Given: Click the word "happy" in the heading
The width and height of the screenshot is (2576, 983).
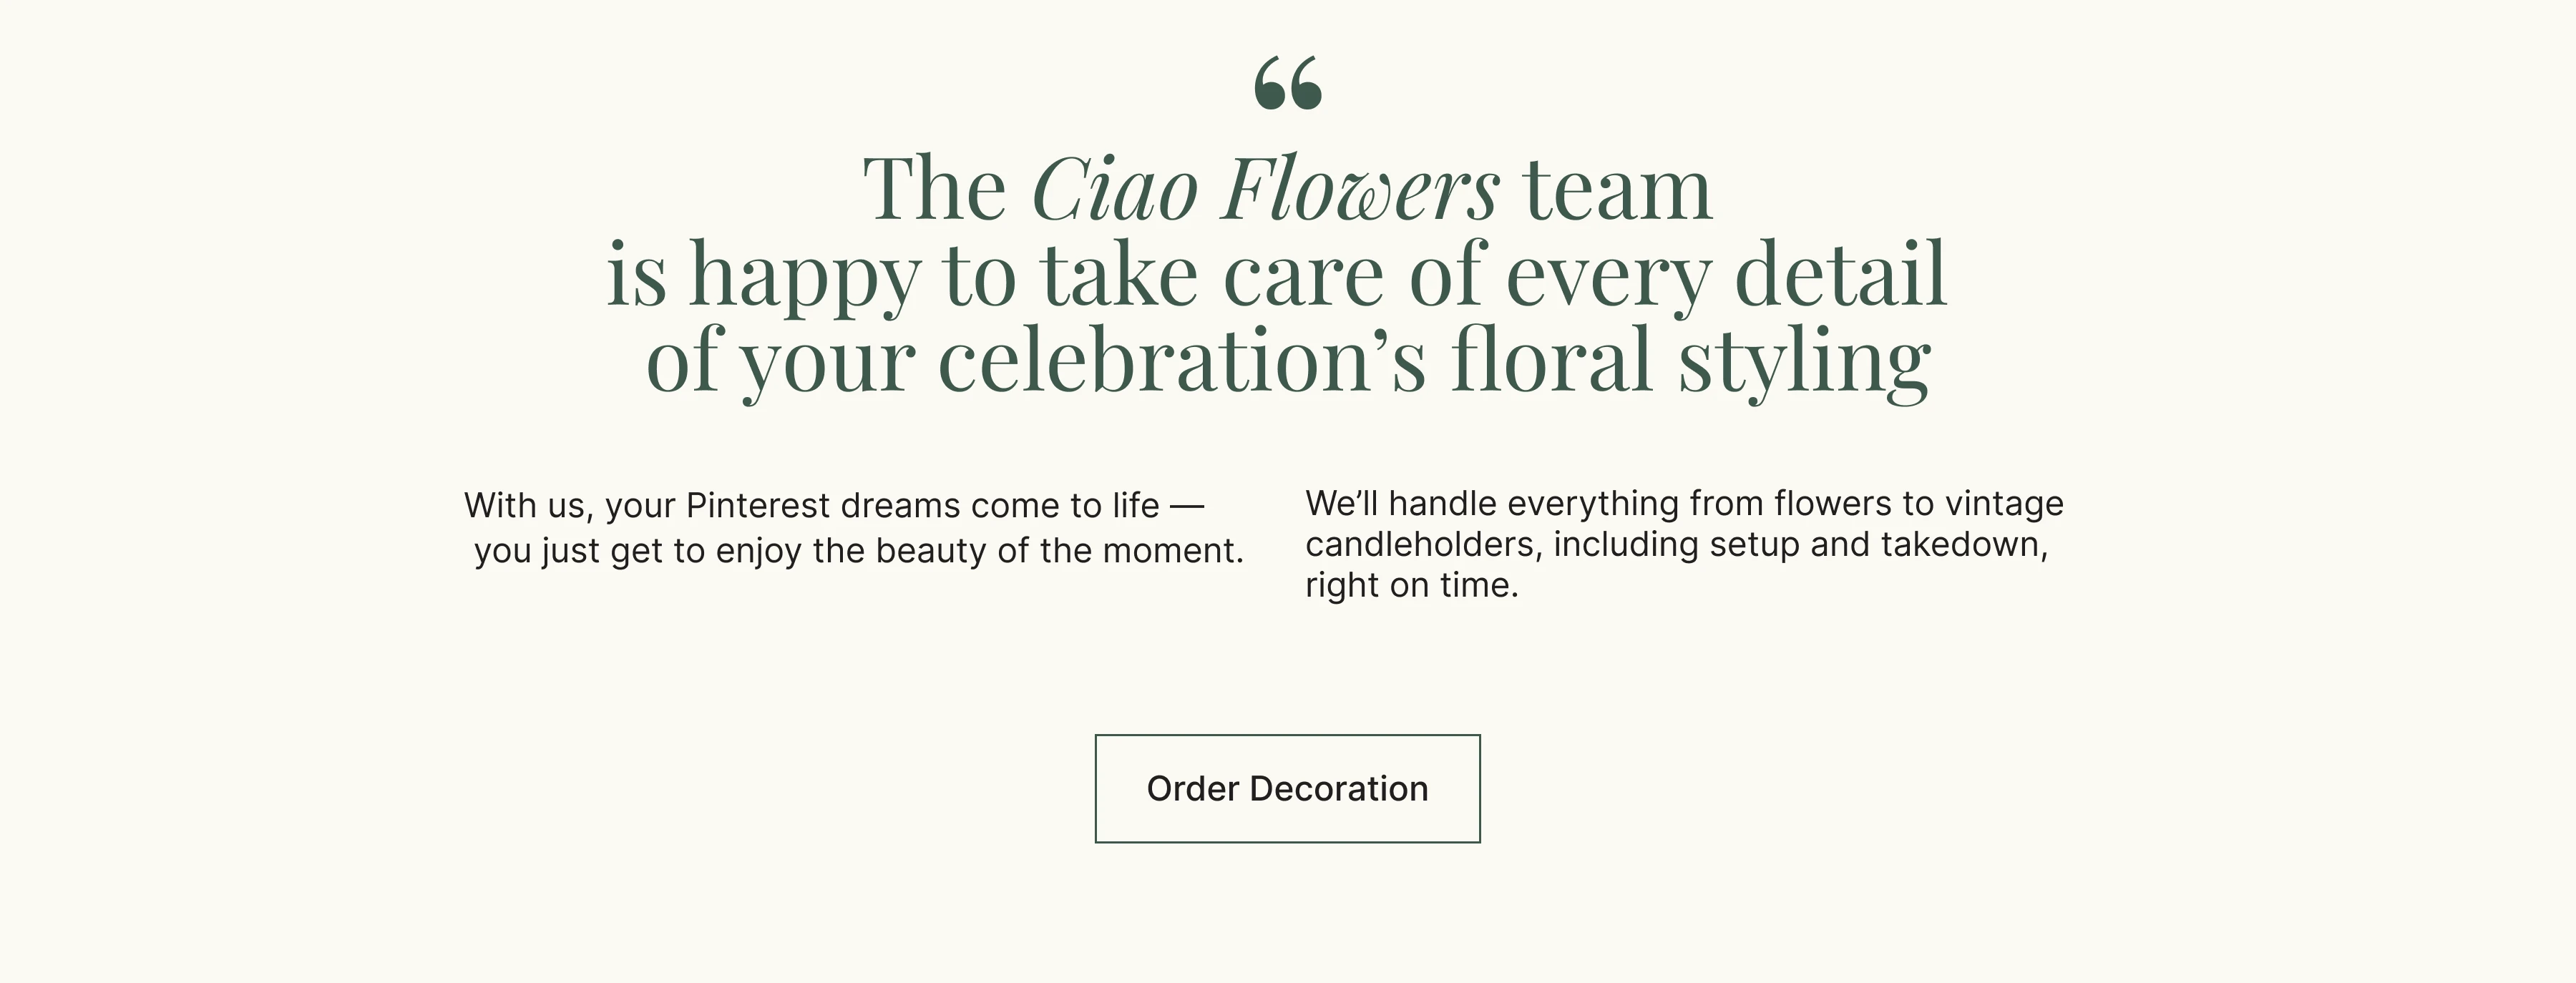Looking at the screenshot, I should point(804,275).
